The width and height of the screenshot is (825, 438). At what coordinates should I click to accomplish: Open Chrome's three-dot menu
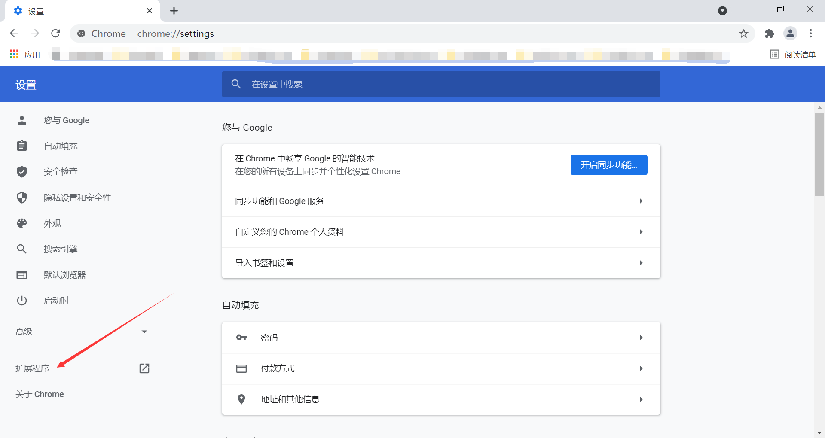click(811, 33)
